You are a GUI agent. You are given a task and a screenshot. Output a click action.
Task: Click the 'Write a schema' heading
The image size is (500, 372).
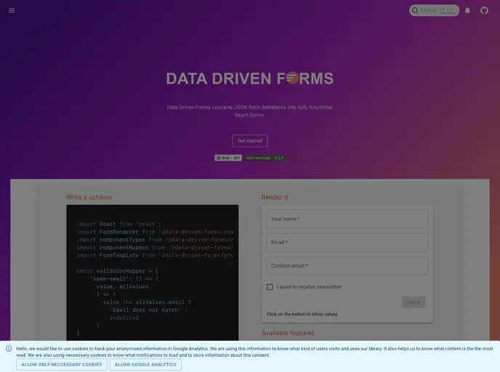(89, 198)
